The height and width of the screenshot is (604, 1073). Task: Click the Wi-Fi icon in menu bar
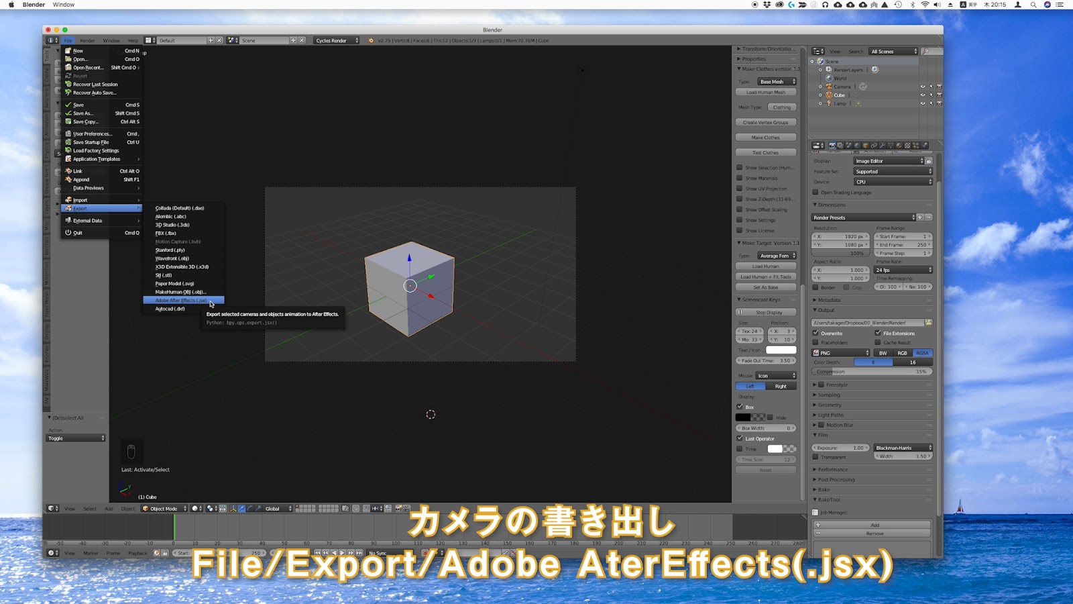(925, 5)
